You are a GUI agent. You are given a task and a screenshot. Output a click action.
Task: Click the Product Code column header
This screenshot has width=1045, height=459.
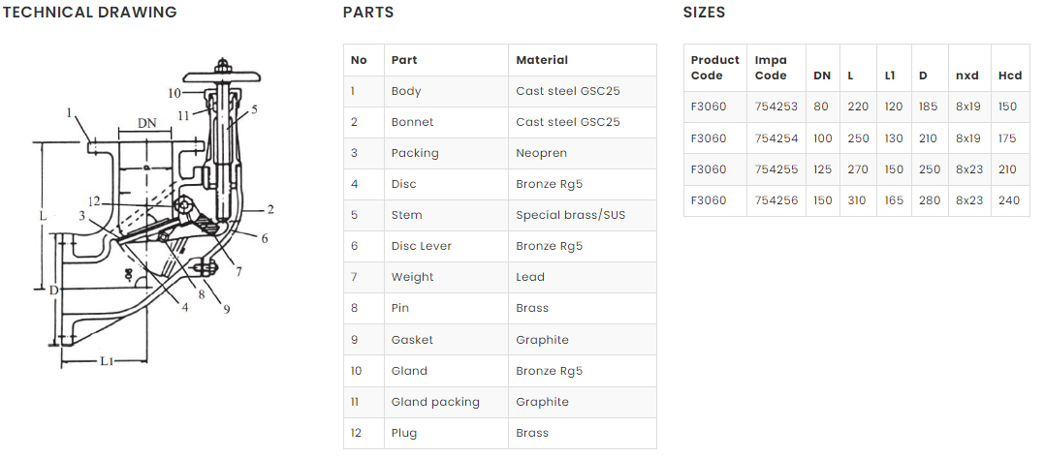click(714, 68)
